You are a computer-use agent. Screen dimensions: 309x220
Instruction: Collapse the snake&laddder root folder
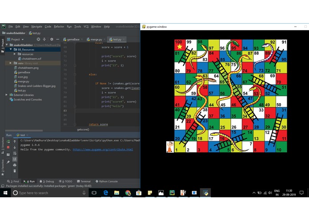click(7, 45)
